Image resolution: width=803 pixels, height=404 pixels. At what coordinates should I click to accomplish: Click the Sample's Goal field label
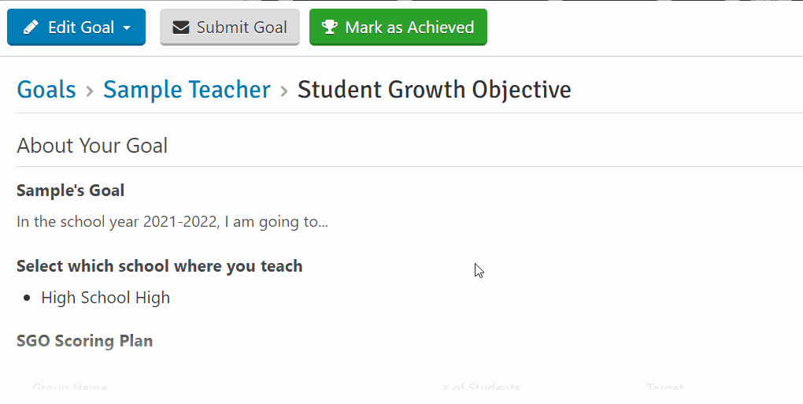tap(71, 191)
